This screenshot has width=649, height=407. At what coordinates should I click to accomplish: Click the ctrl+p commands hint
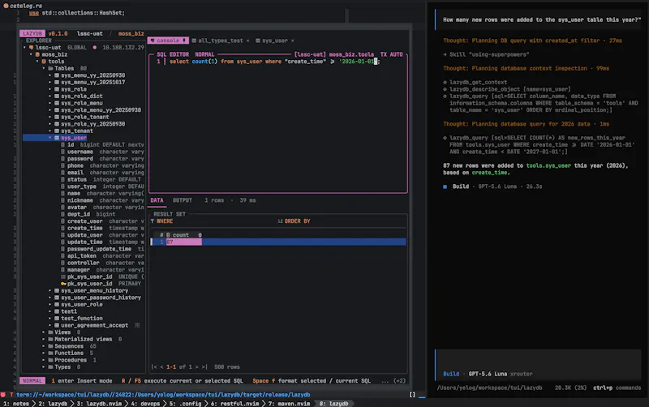pos(617,388)
